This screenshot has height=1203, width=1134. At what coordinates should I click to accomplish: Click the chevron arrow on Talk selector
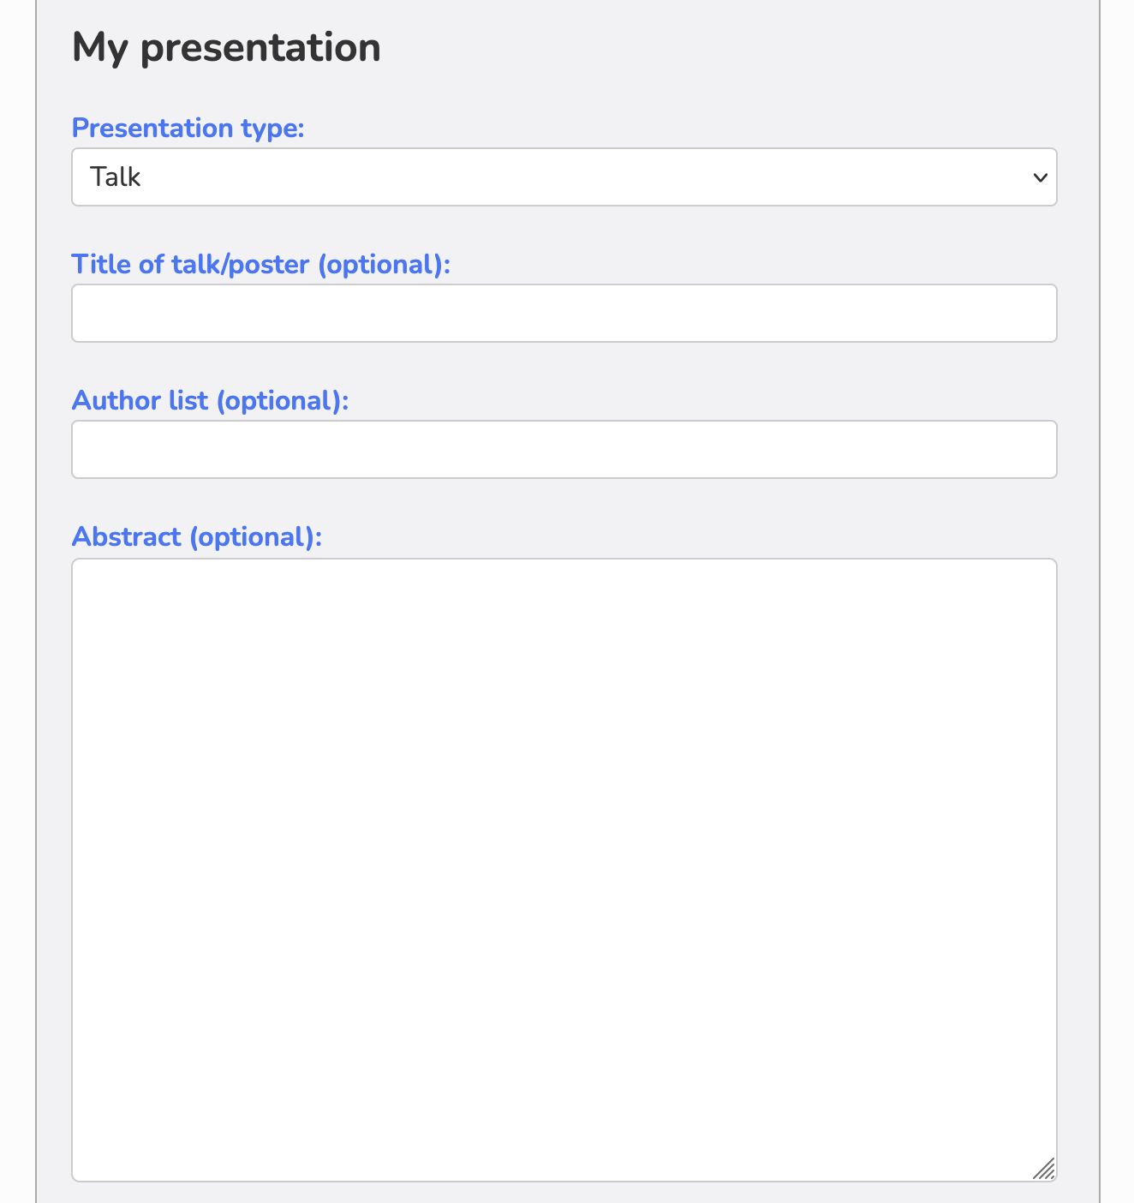pyautogui.click(x=1041, y=178)
